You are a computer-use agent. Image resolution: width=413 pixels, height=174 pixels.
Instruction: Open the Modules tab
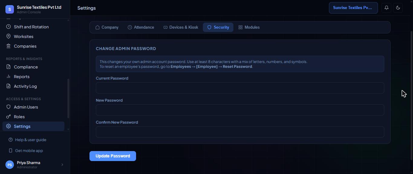pos(249,27)
